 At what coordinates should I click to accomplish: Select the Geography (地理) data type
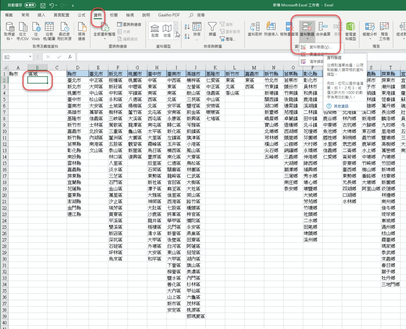(167, 30)
